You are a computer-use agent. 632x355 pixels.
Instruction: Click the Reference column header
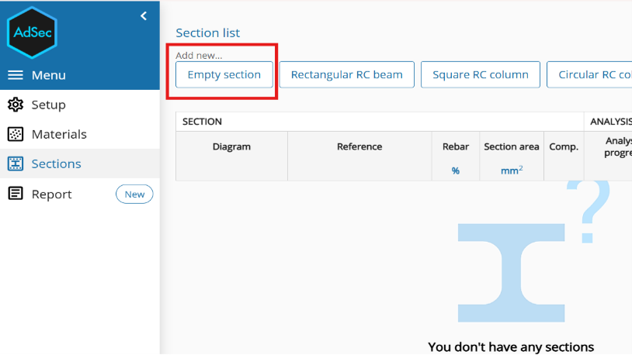359,147
